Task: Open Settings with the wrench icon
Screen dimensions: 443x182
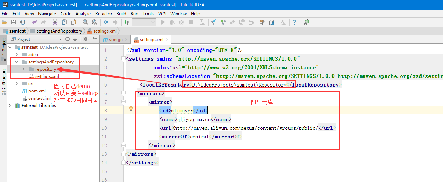Action: pyautogui.click(x=263, y=22)
